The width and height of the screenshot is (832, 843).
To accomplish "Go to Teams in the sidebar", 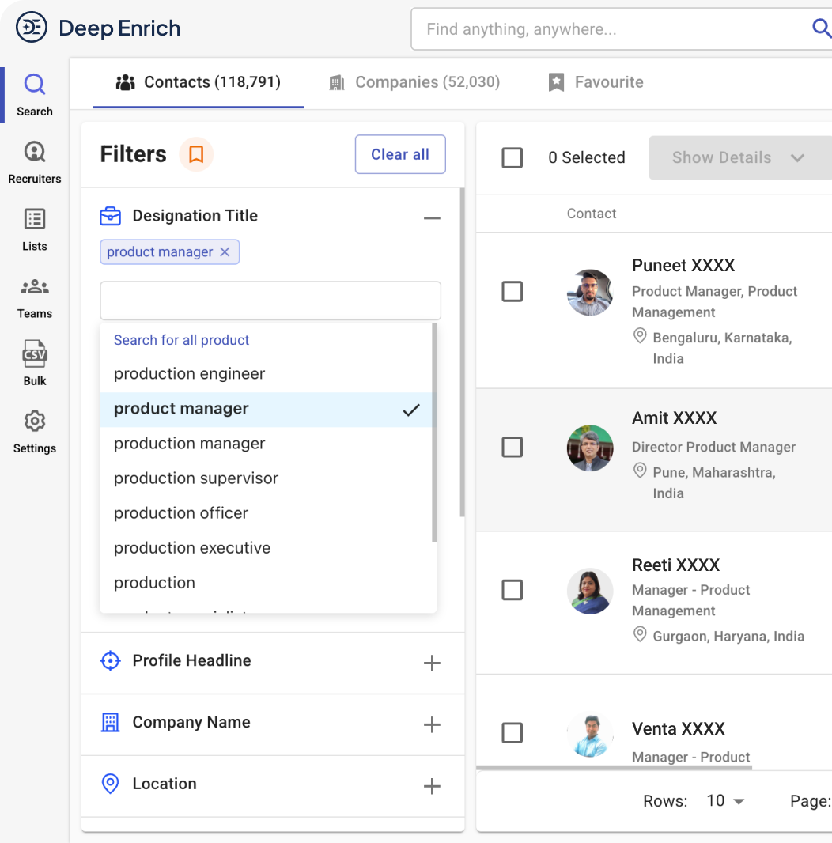I will [x=35, y=287].
